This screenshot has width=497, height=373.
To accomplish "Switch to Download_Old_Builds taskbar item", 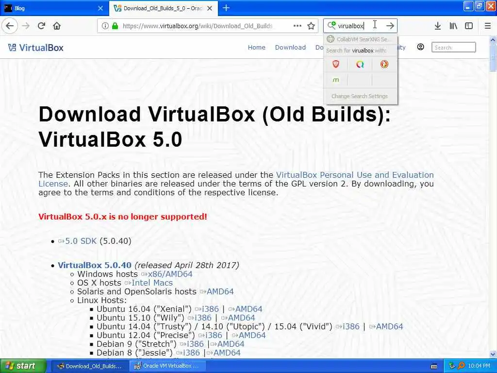I will pyautogui.click(x=90, y=366).
